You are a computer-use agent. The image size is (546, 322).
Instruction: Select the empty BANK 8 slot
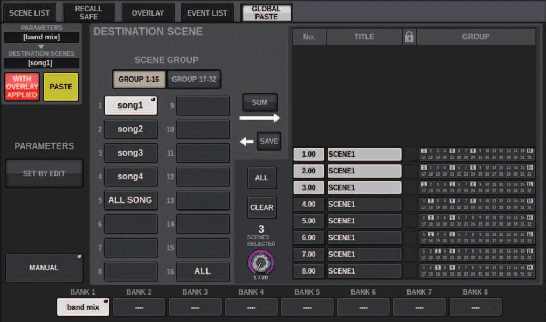tap(475, 307)
